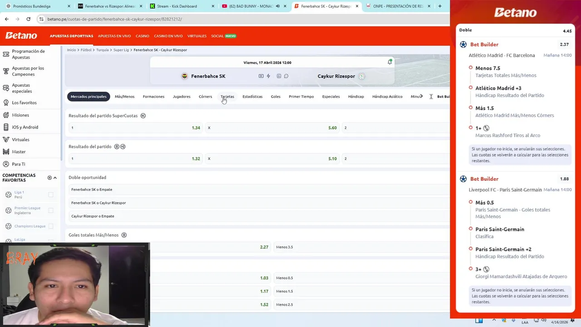Open Casino in top navigation
Image resolution: width=581 pixels, height=327 pixels.
coord(143,36)
